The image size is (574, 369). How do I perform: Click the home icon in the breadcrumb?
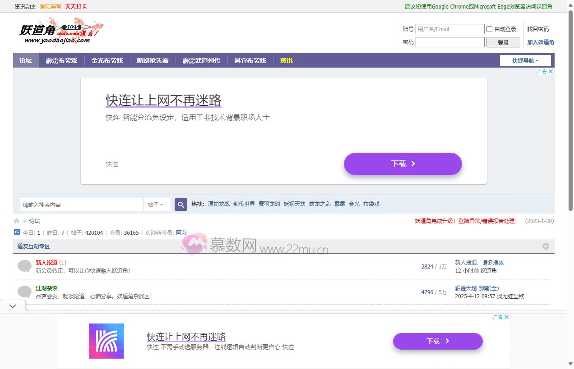pos(16,221)
